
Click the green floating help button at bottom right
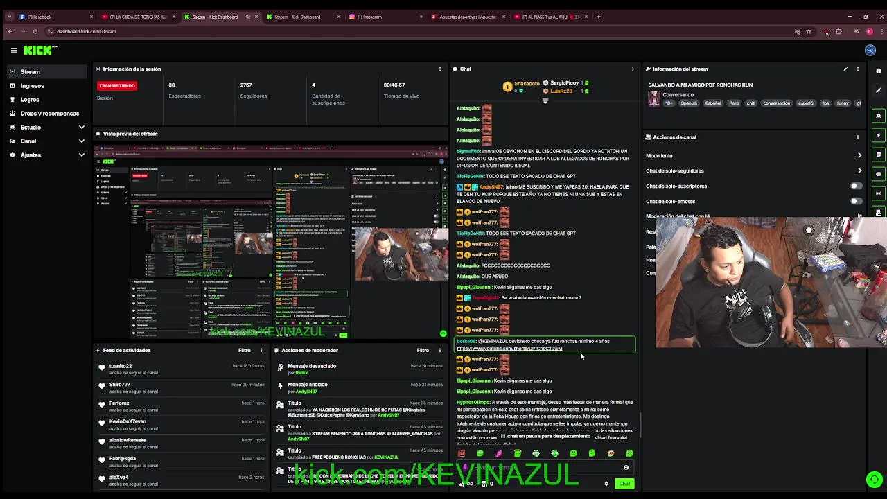tap(875, 480)
